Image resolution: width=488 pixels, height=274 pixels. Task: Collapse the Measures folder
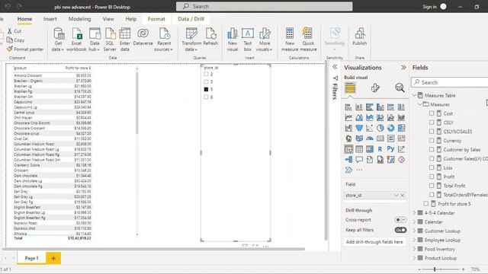(420, 104)
